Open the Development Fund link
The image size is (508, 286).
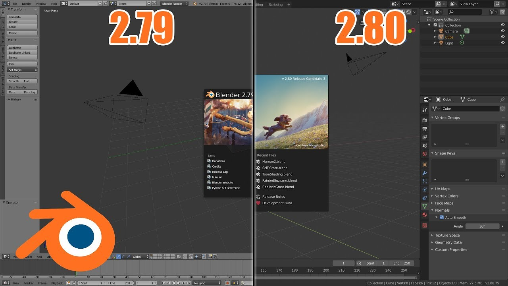[277, 203]
